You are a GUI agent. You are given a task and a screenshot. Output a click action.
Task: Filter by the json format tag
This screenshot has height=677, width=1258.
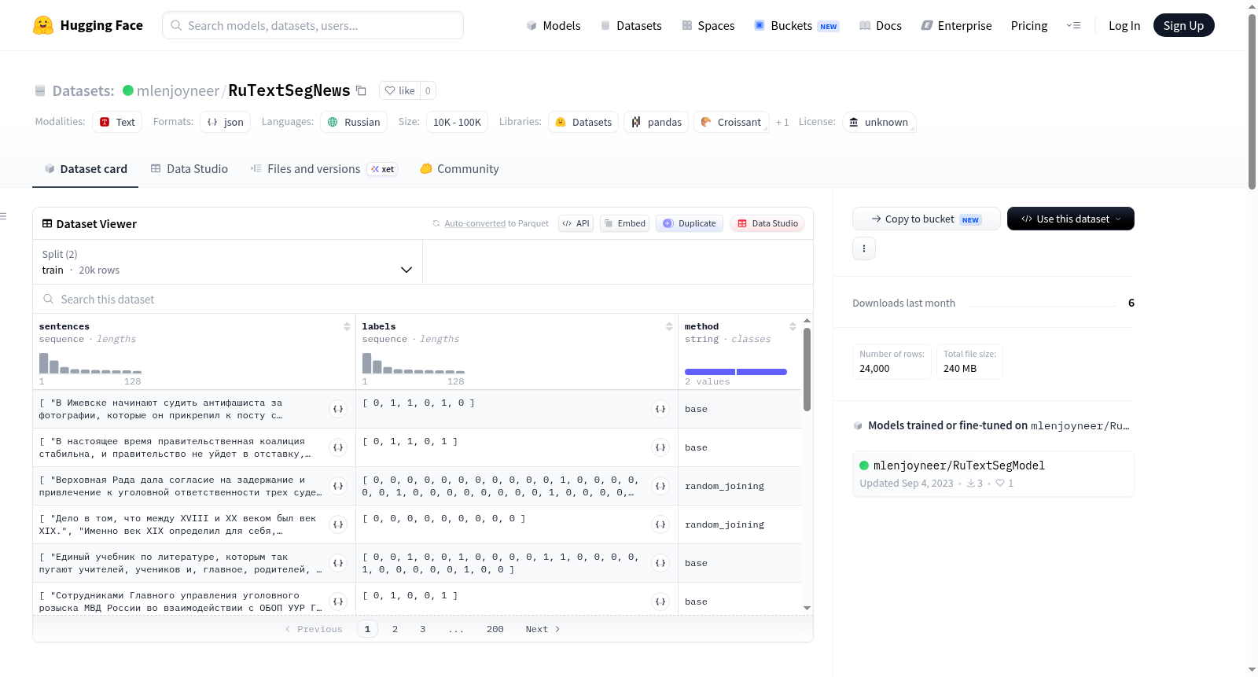(x=226, y=122)
